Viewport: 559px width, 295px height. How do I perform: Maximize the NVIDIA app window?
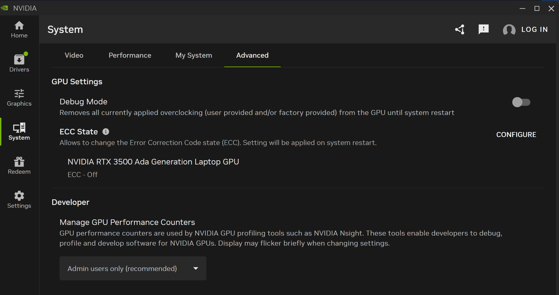pos(537,8)
